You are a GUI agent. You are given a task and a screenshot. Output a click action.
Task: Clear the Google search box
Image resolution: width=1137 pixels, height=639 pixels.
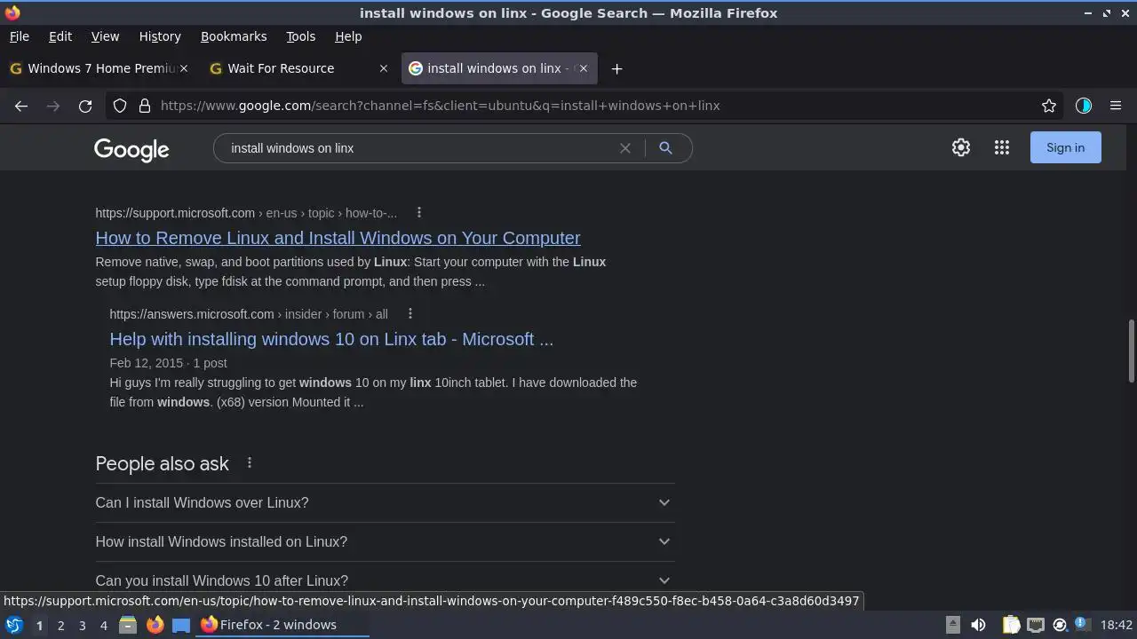[x=625, y=148]
